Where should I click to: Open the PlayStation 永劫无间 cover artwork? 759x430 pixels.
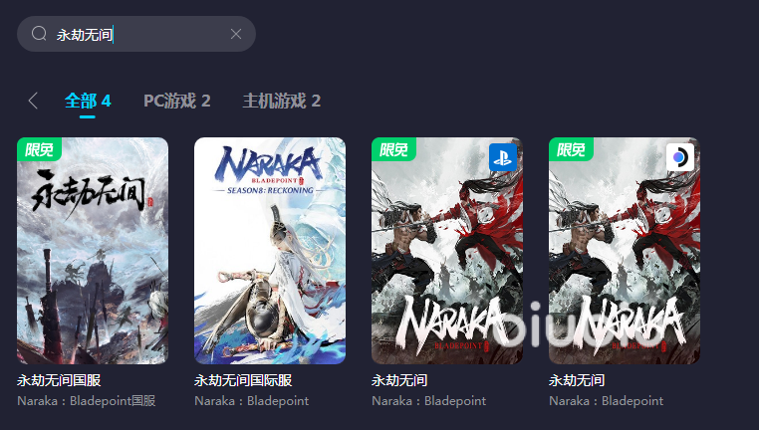[x=447, y=251]
